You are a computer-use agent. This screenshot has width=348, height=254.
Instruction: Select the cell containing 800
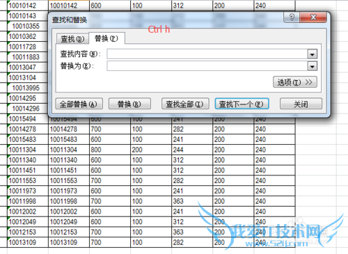pyautogui.click(x=110, y=150)
